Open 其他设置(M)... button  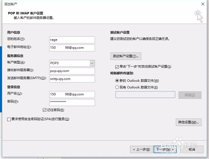188,122
